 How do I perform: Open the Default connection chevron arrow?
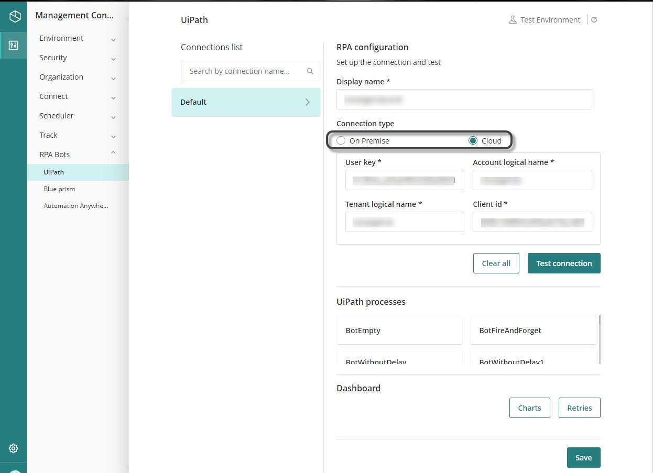[308, 102]
